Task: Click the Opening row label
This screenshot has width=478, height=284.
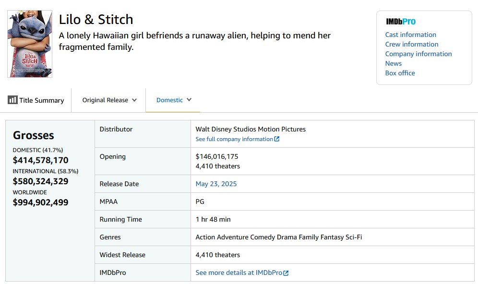Action: [112, 156]
